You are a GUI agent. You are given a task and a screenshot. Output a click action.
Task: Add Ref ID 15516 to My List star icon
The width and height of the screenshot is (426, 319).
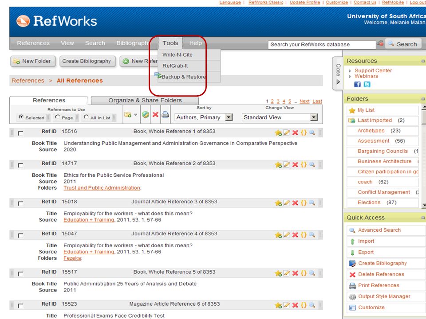pyautogui.click(x=278, y=132)
